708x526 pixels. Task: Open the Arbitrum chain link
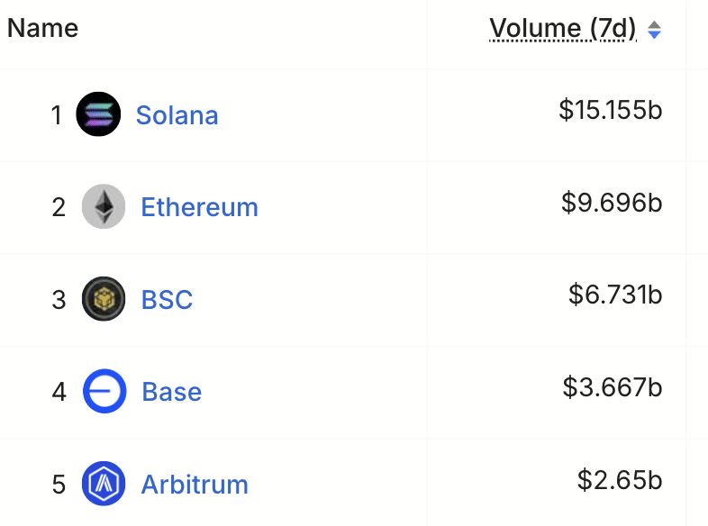194,485
